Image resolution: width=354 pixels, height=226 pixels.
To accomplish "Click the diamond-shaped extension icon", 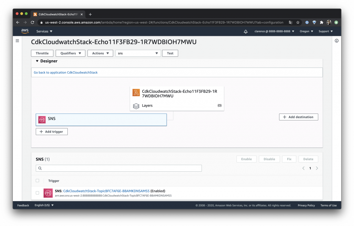I will 314,22.
